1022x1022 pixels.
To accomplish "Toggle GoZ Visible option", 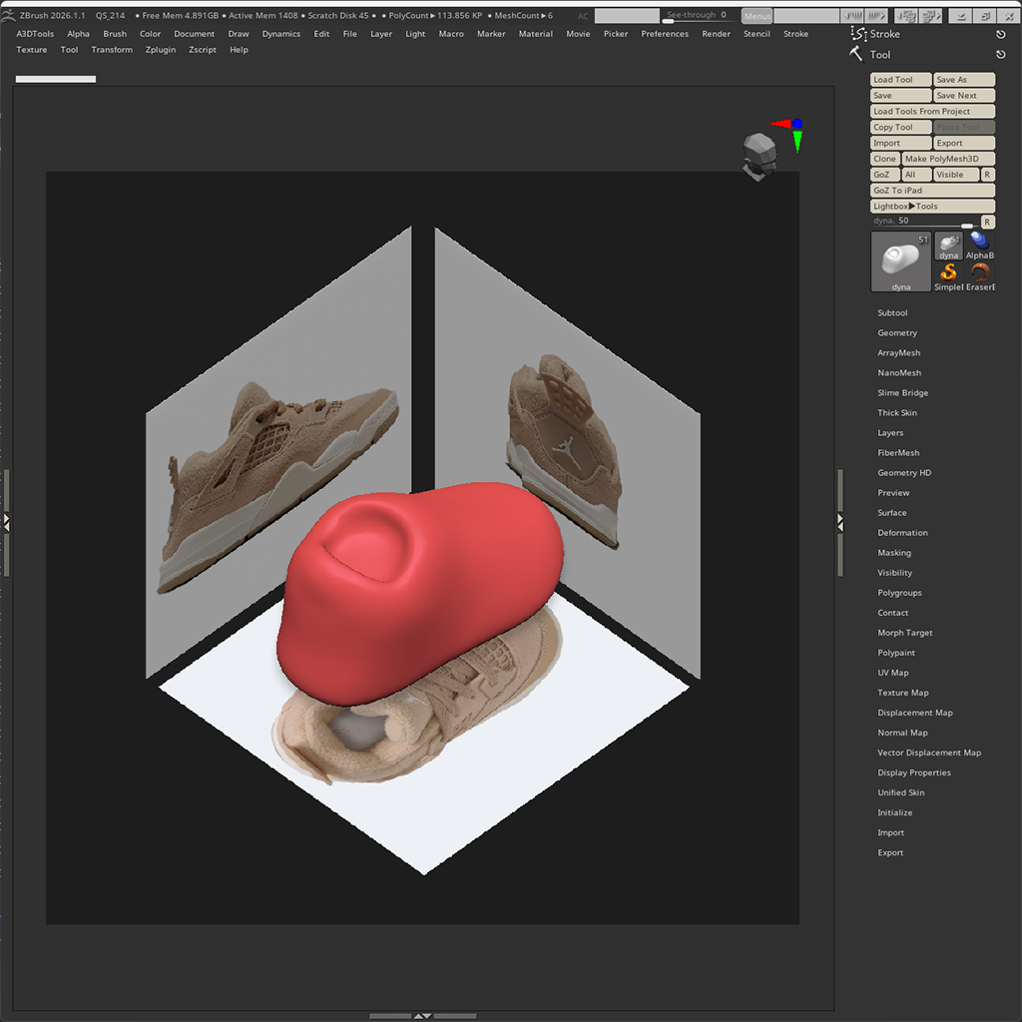I will (956, 175).
